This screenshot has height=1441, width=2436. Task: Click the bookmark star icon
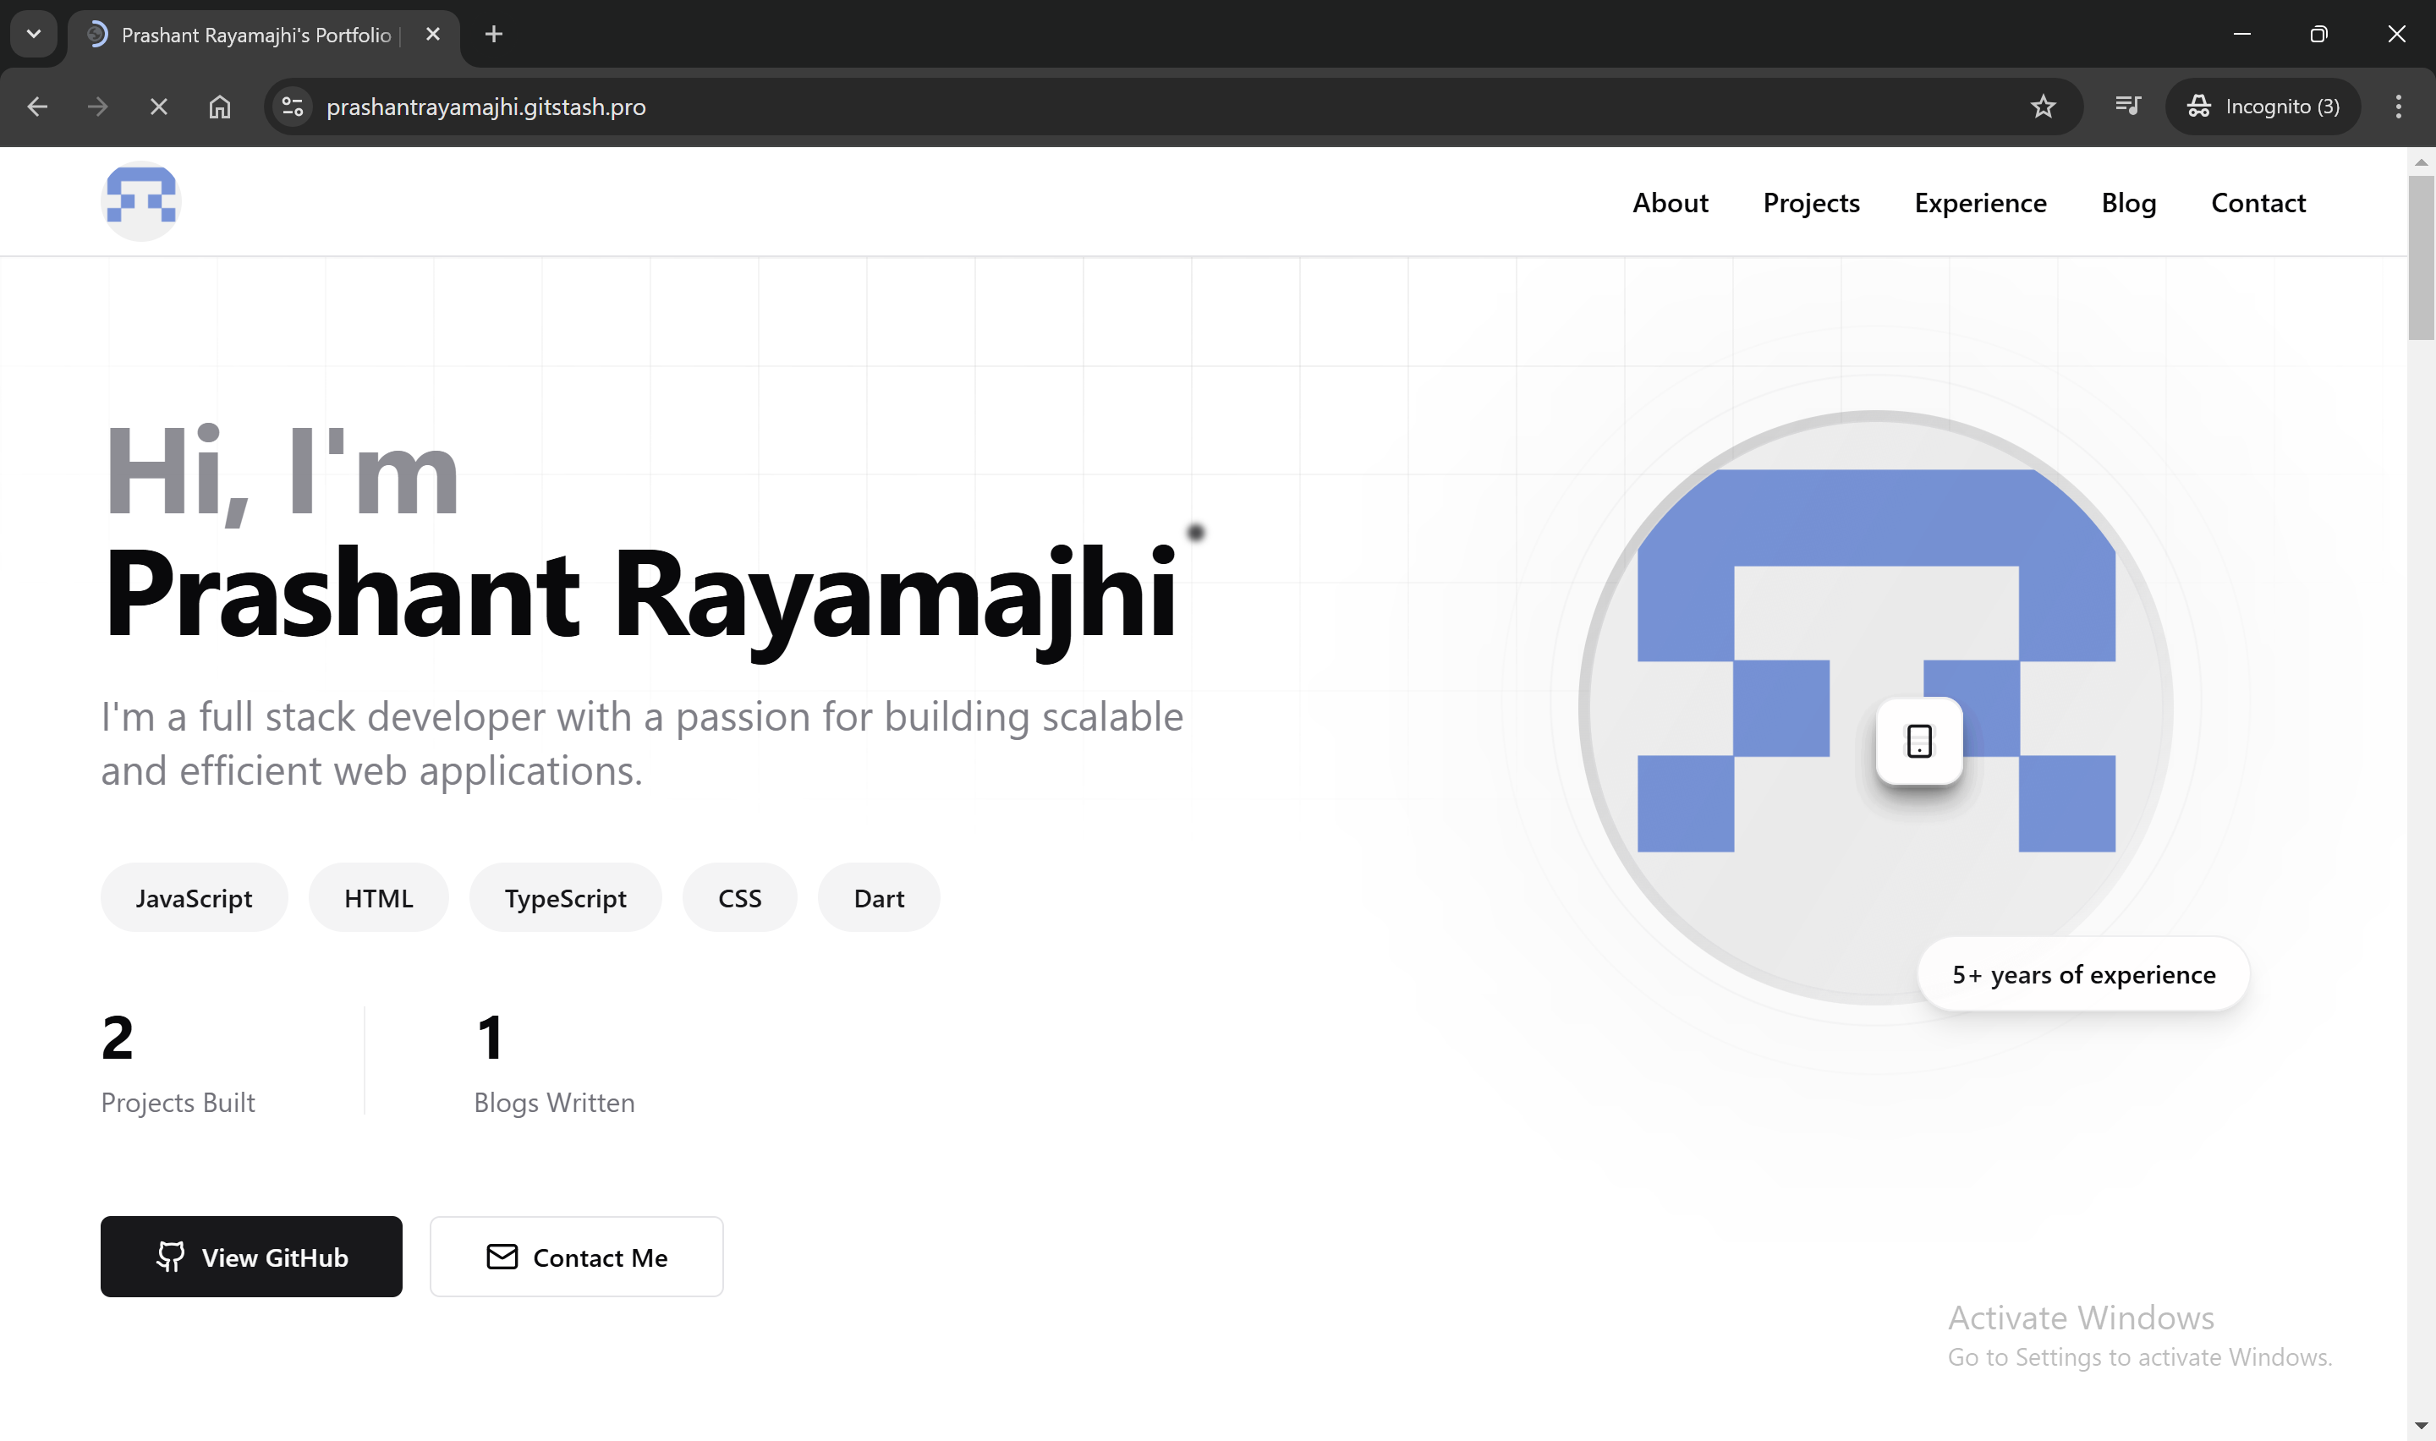[2043, 107]
